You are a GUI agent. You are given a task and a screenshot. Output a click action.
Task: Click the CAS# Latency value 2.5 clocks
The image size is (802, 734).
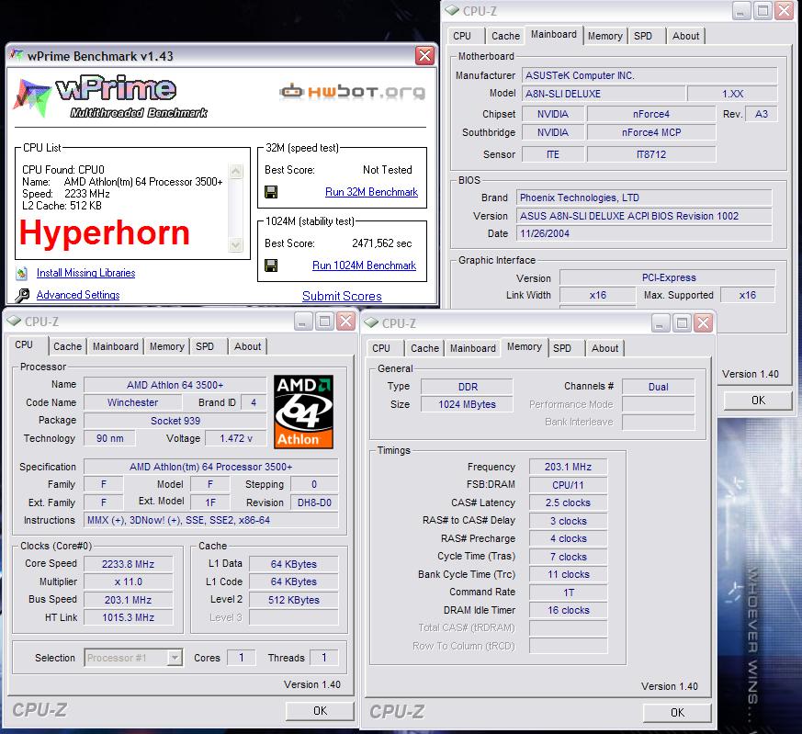(x=568, y=503)
